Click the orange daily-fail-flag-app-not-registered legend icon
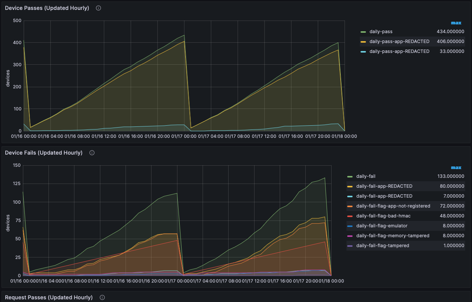 pos(350,206)
